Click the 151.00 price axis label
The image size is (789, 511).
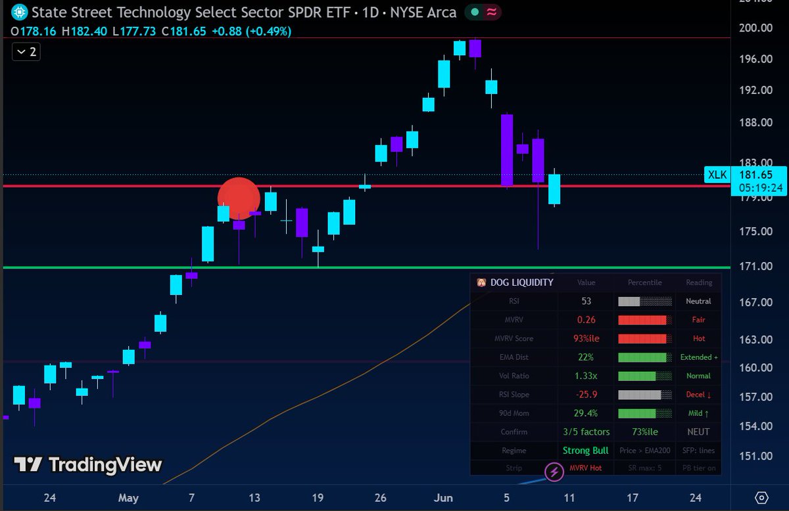tap(755, 456)
